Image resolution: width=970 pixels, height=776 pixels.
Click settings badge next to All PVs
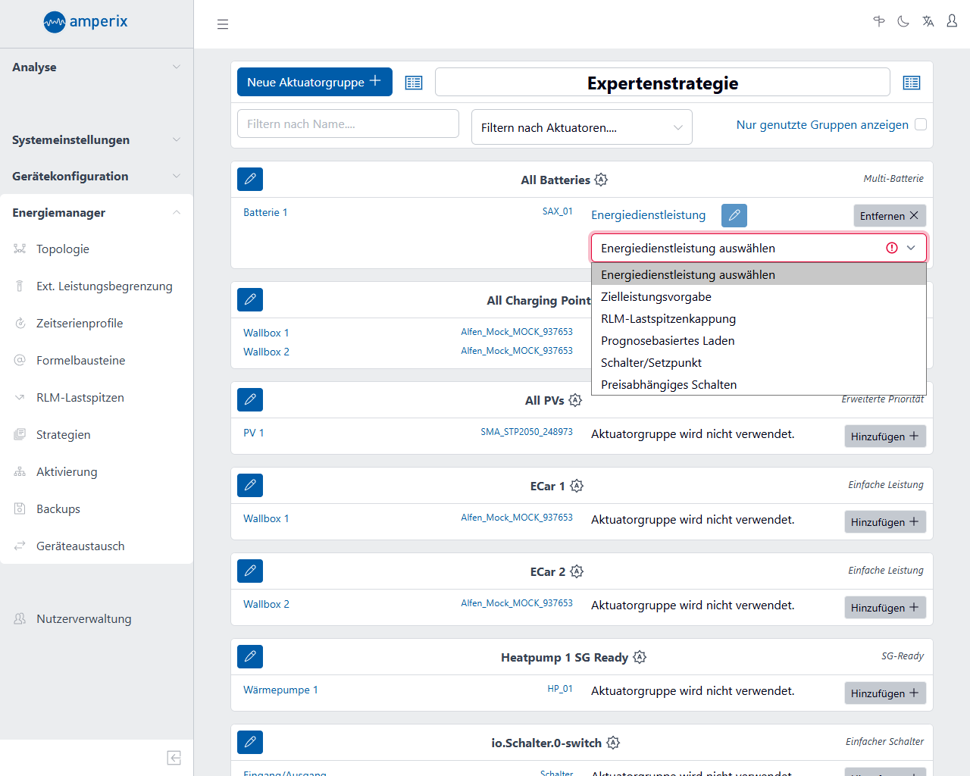click(575, 400)
